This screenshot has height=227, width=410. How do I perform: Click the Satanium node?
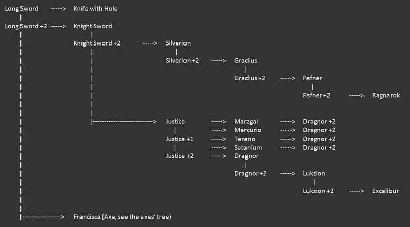pos(248,148)
